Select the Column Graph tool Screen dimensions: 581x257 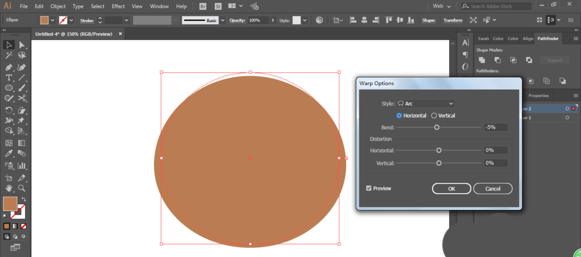pyautogui.click(x=22, y=165)
